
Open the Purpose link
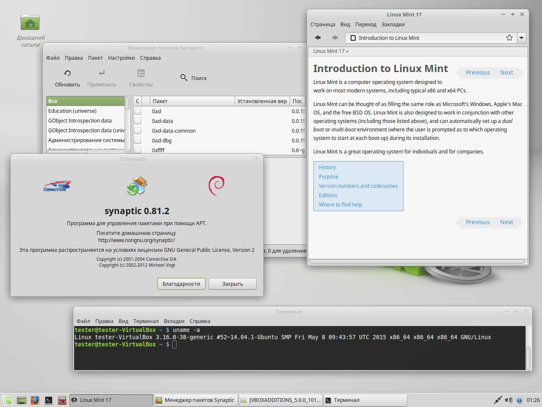[329, 176]
